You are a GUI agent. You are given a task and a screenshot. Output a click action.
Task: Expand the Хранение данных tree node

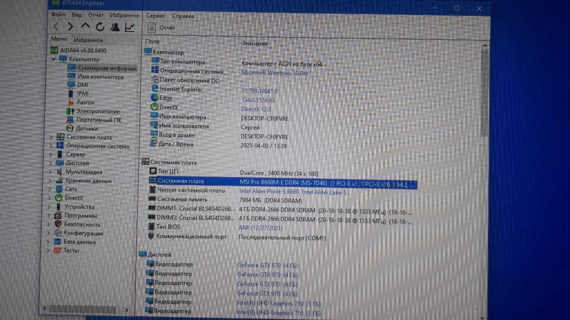tap(50, 180)
